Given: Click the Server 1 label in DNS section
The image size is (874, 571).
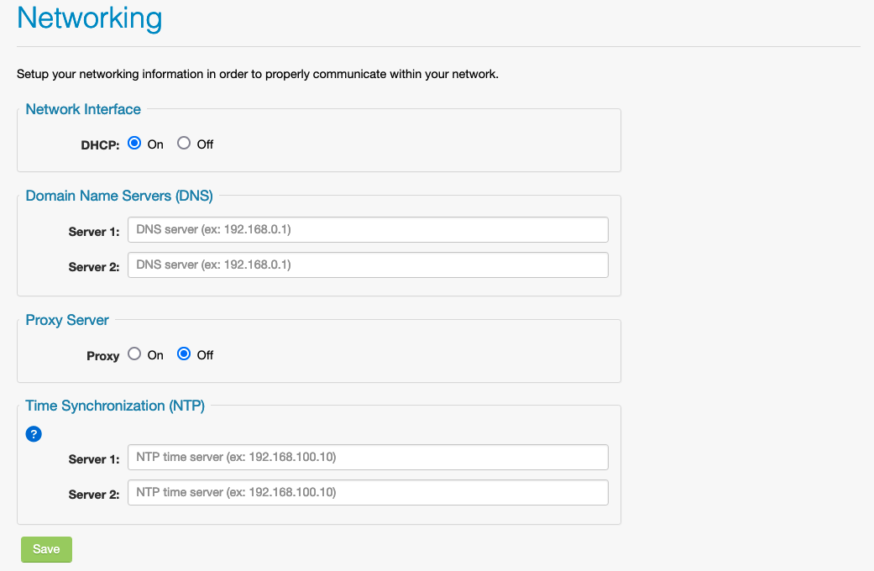Looking at the screenshot, I should (93, 232).
